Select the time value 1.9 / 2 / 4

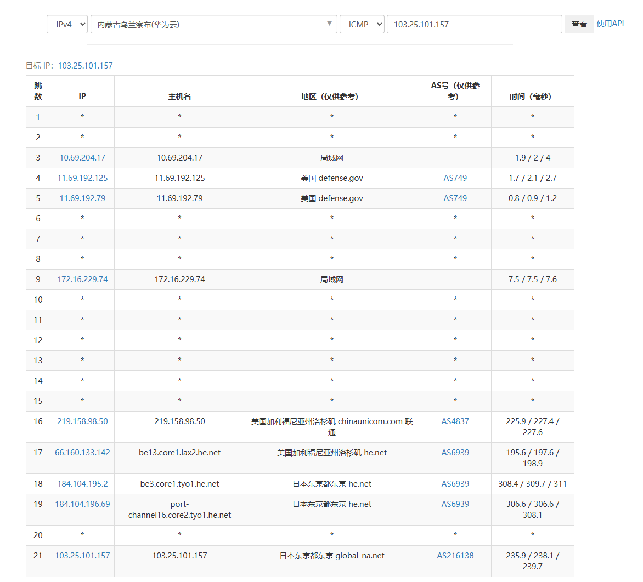[532, 158]
